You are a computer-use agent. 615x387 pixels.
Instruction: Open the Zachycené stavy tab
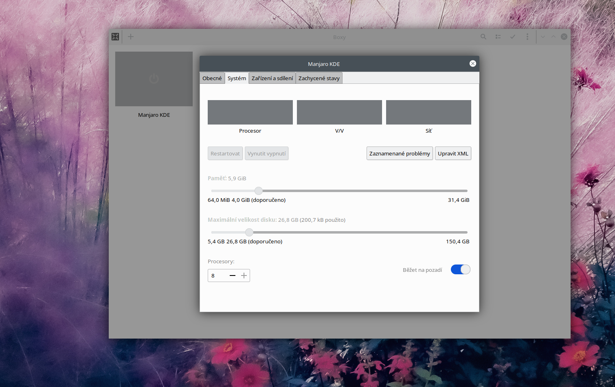[319, 78]
